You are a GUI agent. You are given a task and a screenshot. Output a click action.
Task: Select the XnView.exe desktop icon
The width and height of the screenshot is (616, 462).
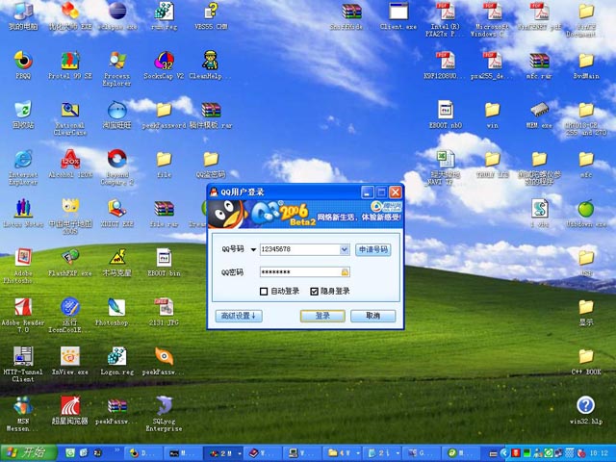(x=70, y=356)
